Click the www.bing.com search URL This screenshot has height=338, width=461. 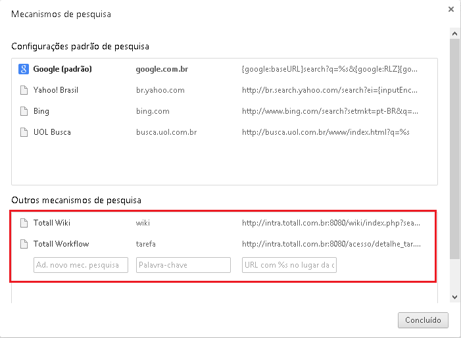(x=330, y=111)
